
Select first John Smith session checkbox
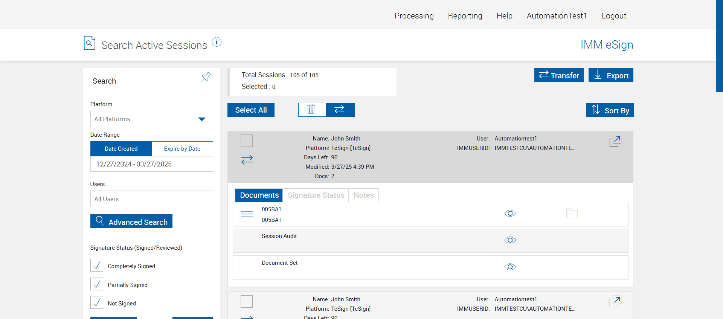pyautogui.click(x=247, y=141)
